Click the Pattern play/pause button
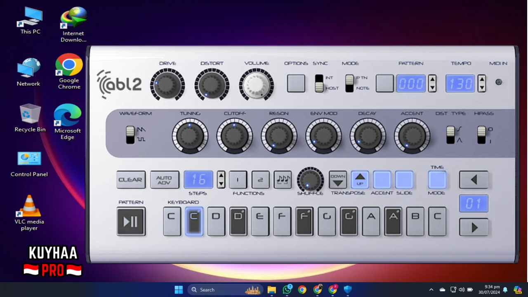Image resolution: width=528 pixels, height=297 pixels. (x=131, y=222)
